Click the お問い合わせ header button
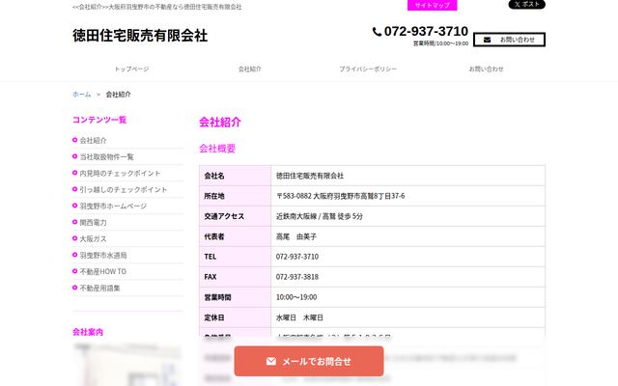618x386 pixels. point(509,40)
